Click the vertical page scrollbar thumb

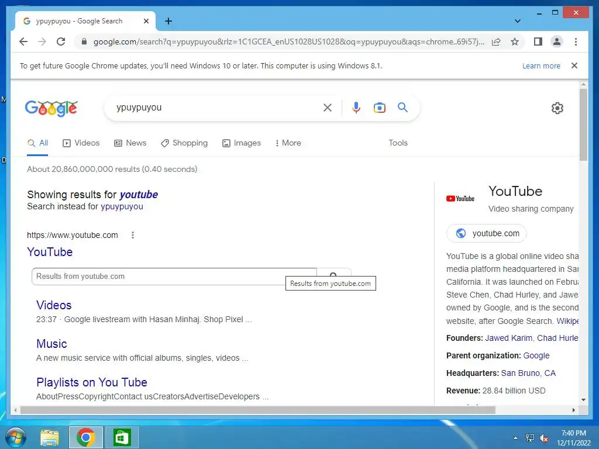583,125
